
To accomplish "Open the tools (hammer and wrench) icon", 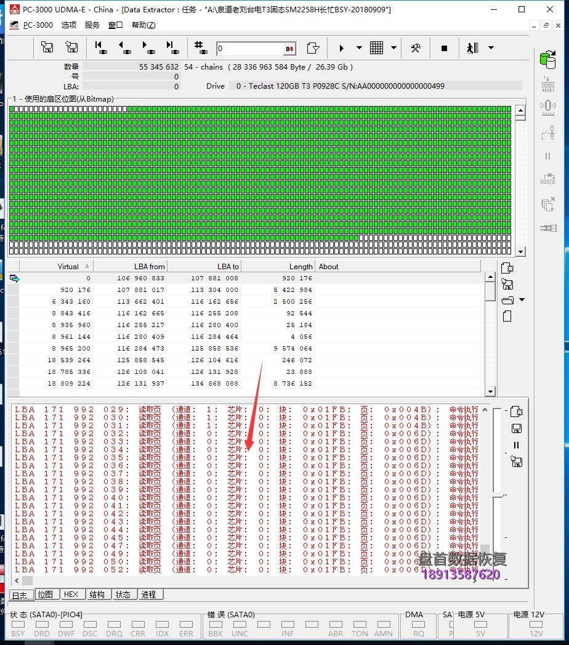I will point(416,48).
